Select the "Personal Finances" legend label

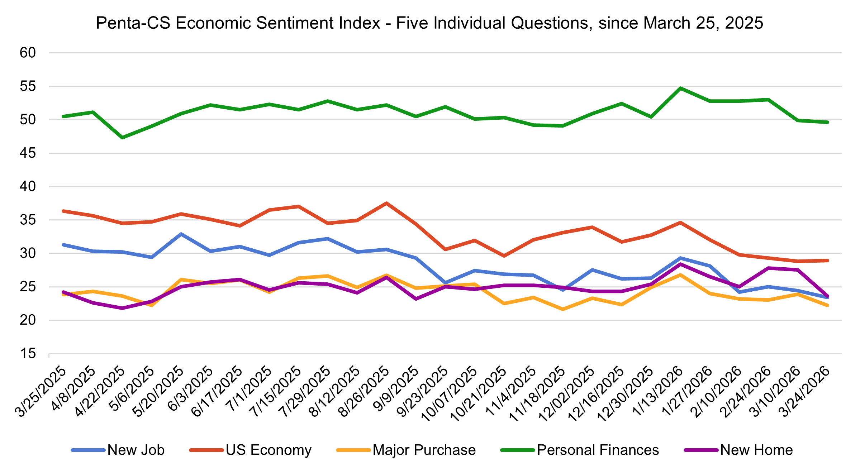[x=598, y=450]
